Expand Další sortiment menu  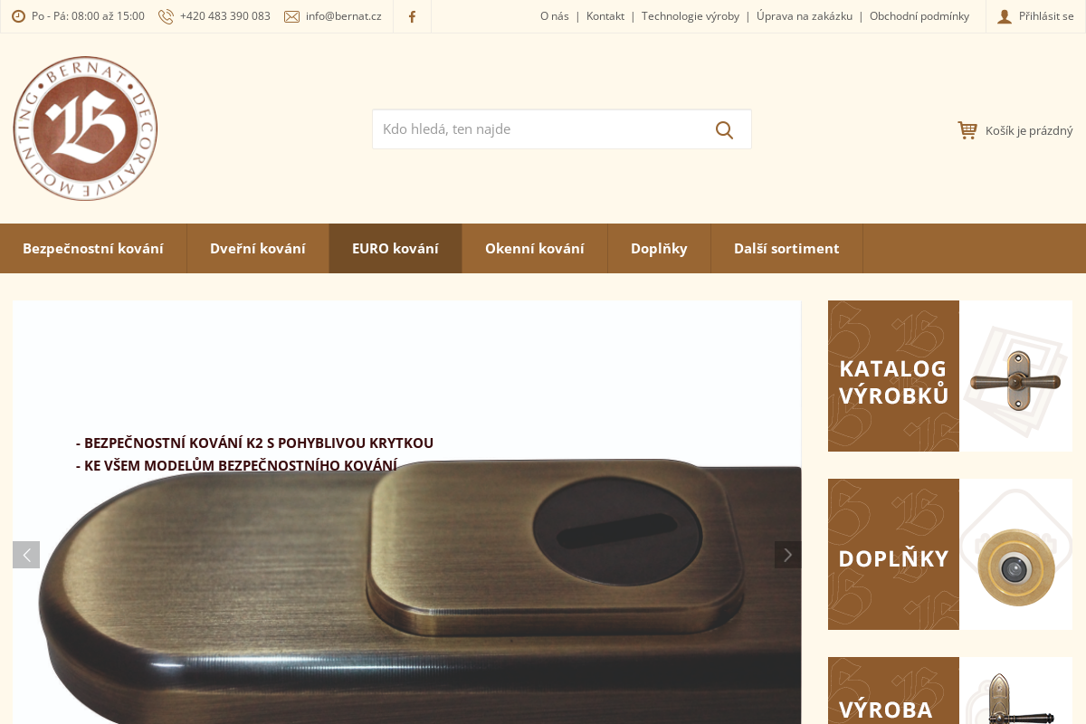[786, 248]
